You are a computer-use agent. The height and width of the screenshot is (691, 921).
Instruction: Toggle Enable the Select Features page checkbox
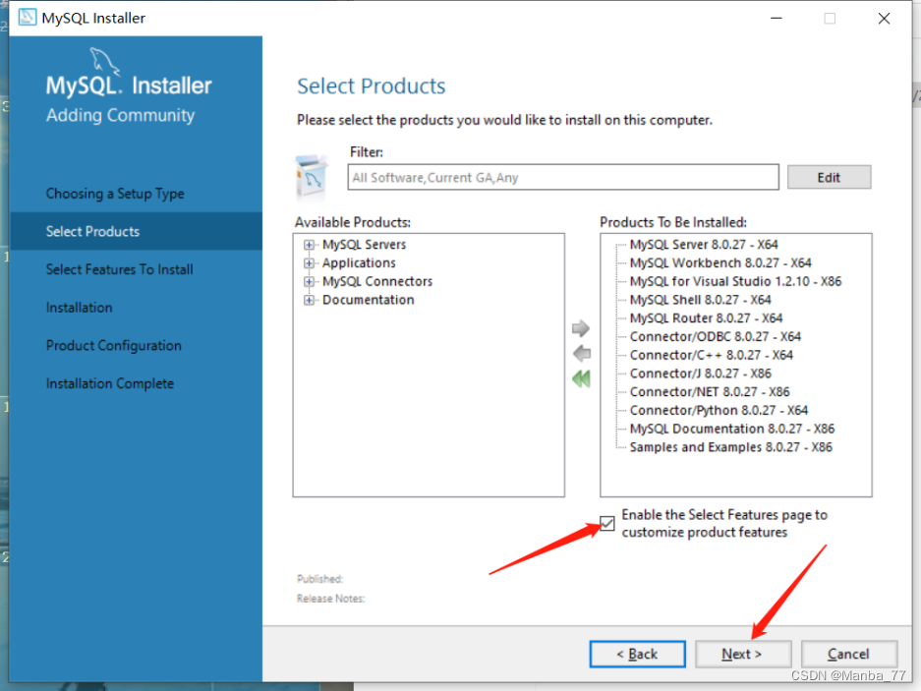pos(607,523)
